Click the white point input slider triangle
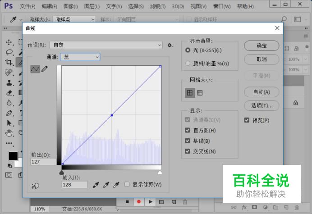 160,172
